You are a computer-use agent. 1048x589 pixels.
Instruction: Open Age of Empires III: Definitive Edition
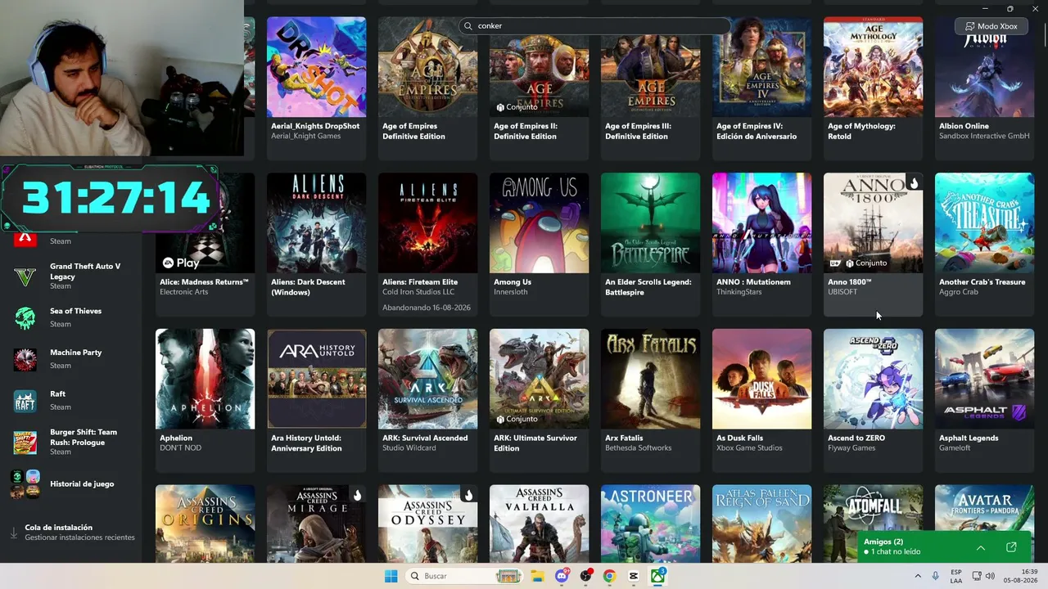pyautogui.click(x=650, y=88)
